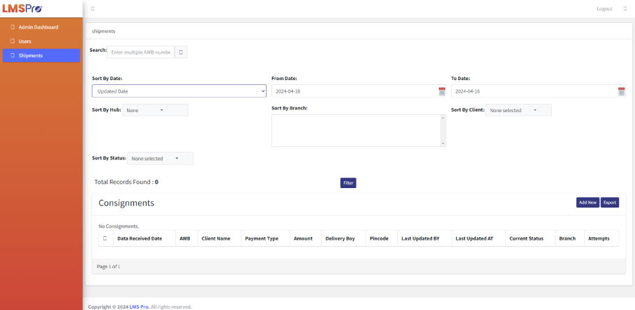Viewport: 635px width, 310px height.
Task: Click the Logout link
Action: [x=604, y=8]
